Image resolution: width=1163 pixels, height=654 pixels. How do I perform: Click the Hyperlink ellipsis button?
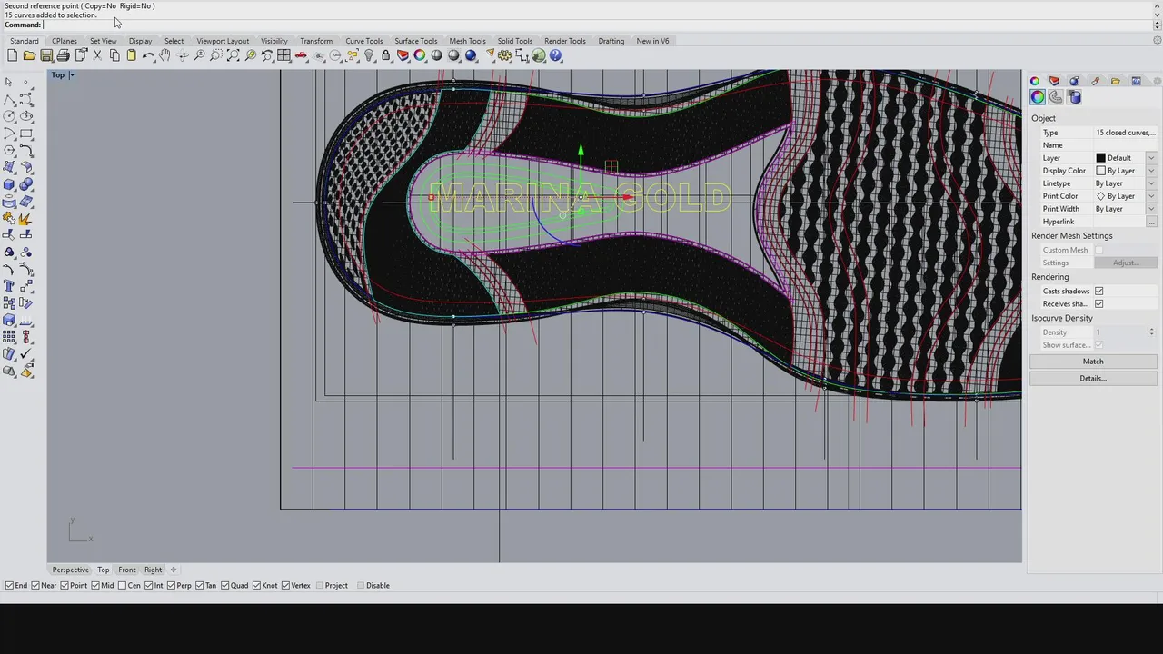[x=1151, y=222]
